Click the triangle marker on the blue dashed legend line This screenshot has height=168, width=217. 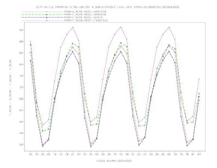tap(47, 18)
